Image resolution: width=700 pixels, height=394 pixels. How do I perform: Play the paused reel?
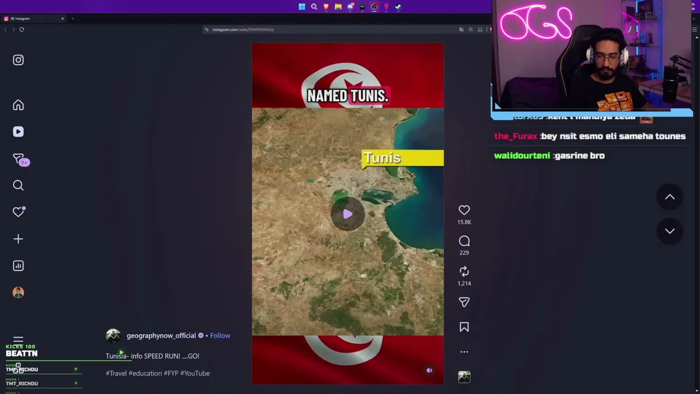pyautogui.click(x=348, y=215)
